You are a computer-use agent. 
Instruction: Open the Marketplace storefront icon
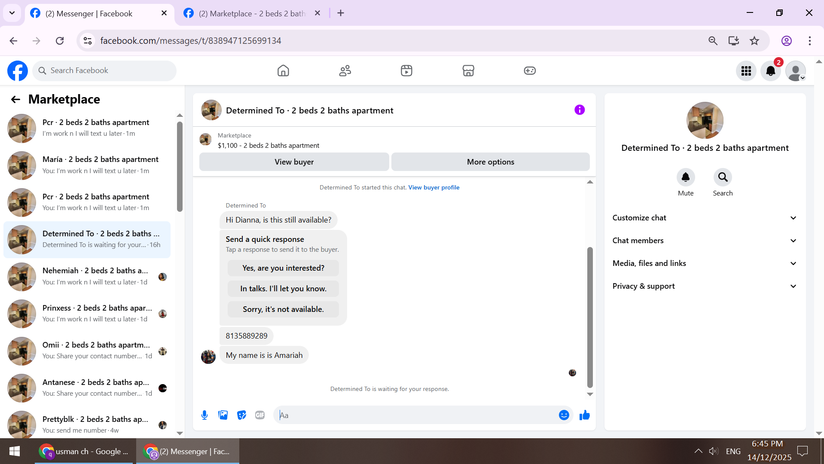[x=468, y=70]
